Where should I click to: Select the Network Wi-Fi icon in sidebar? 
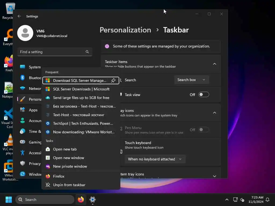click(x=23, y=88)
